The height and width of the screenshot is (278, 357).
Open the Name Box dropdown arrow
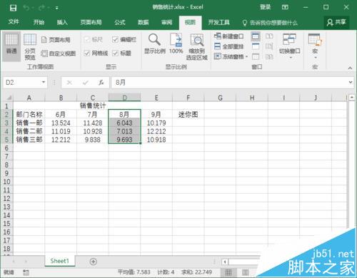pos(44,82)
